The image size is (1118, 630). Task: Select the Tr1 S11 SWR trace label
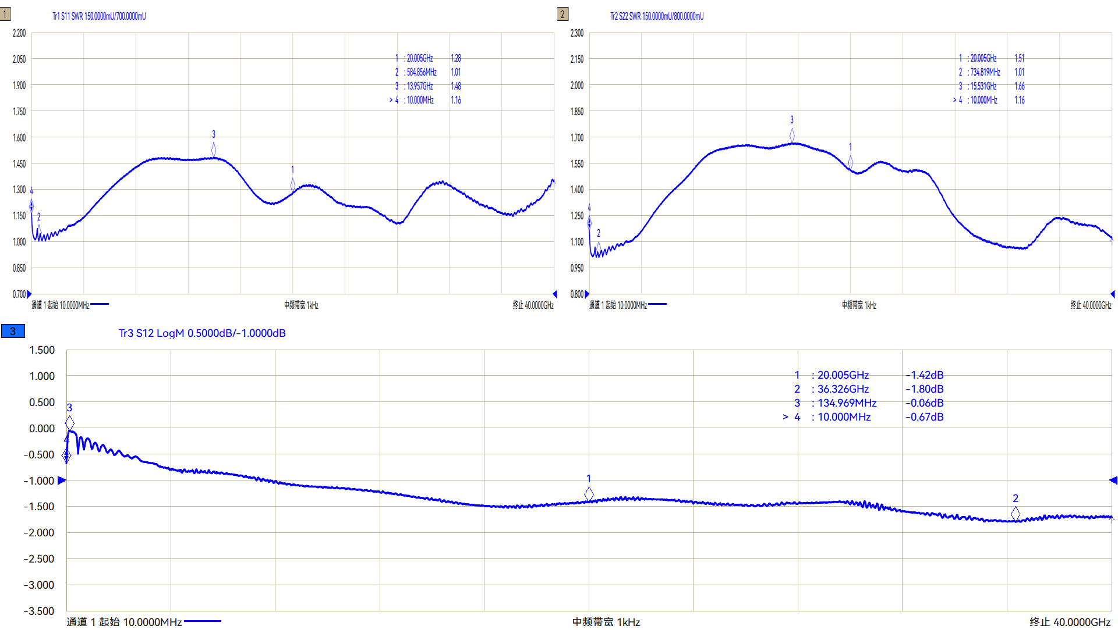99,16
